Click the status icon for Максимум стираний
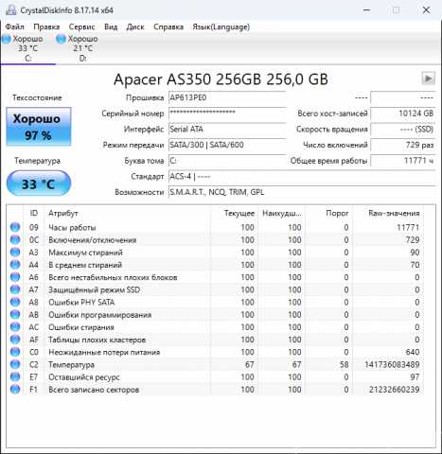 click(x=15, y=253)
